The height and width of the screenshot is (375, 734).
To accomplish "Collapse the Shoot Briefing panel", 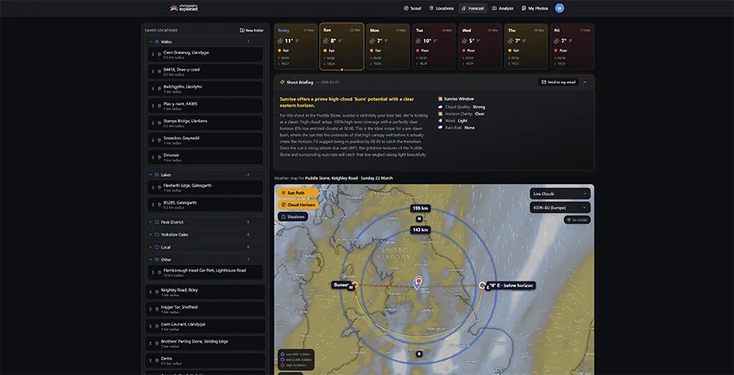I will (x=585, y=82).
